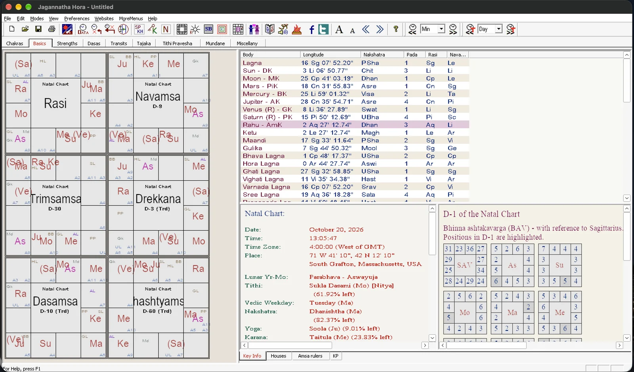Screen dimensions: 634x372
Task: Click the fire flame toolbar icon
Action: pos(297,29)
